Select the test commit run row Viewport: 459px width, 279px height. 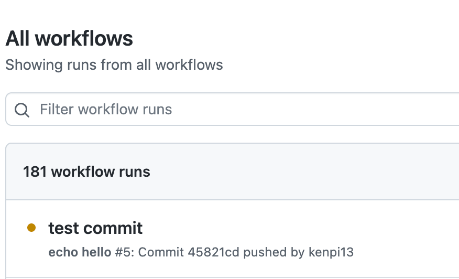pyautogui.click(x=233, y=239)
